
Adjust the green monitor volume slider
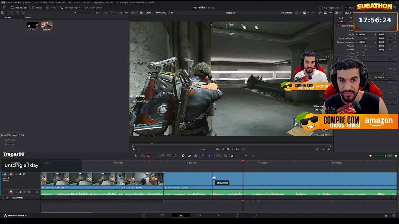pyautogui.click(x=380, y=156)
